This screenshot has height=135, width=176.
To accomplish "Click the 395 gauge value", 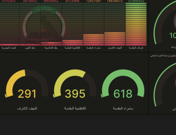I will (x=75, y=94).
